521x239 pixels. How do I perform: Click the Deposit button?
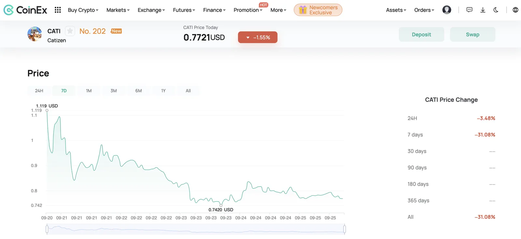tap(421, 34)
